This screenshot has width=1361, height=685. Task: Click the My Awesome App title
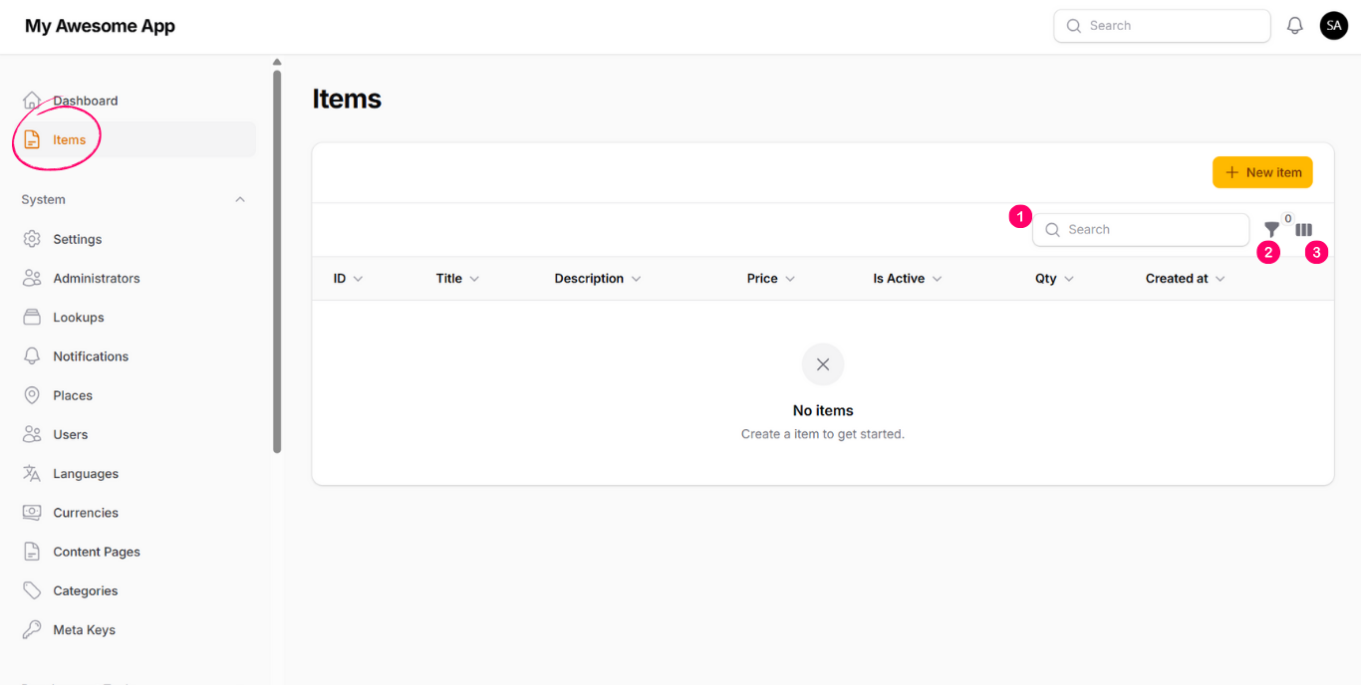(100, 26)
